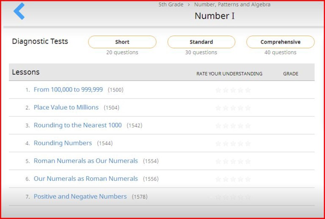Rate Roman Numerals as Our Numerals one star

pos(218,161)
